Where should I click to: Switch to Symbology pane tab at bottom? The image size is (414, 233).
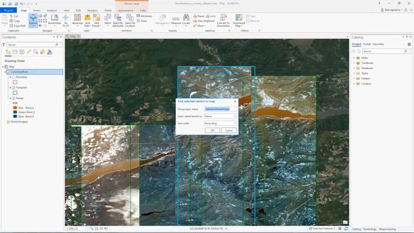point(369,229)
